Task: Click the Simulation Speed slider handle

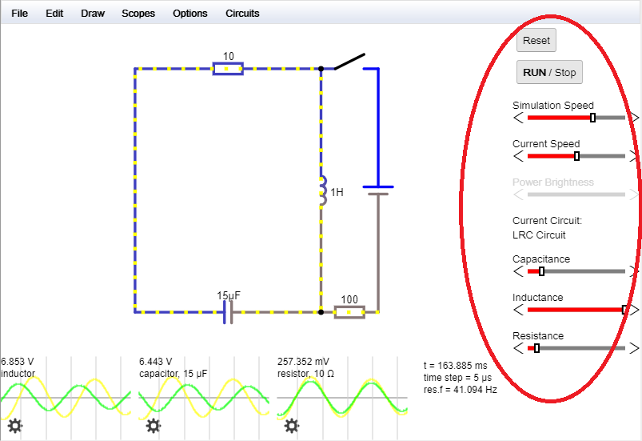Action: (x=592, y=118)
